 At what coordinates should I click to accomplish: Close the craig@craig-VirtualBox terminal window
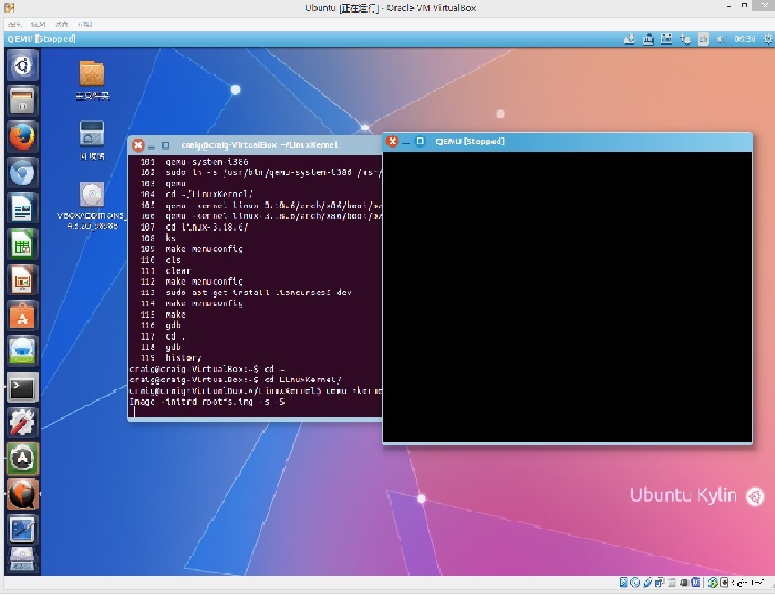click(x=138, y=145)
